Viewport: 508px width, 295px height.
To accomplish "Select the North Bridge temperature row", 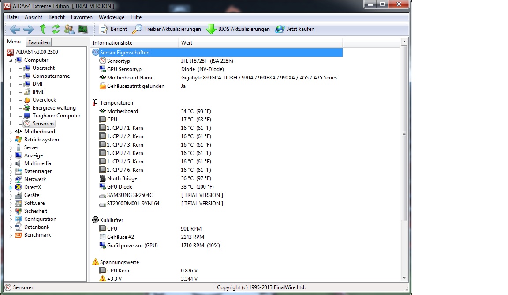I will 217,178.
